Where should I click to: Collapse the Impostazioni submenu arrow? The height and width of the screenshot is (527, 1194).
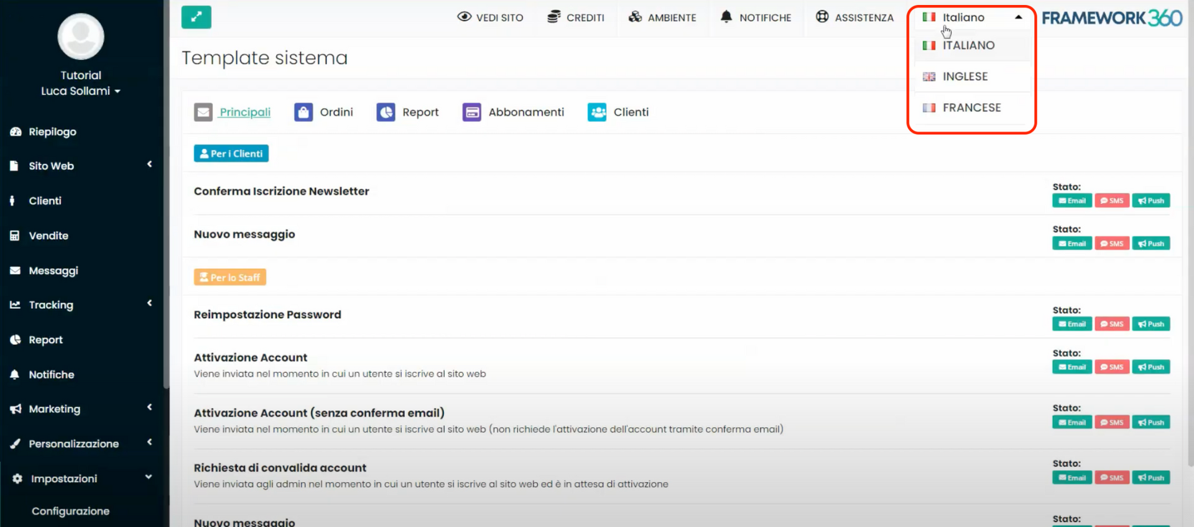(149, 477)
